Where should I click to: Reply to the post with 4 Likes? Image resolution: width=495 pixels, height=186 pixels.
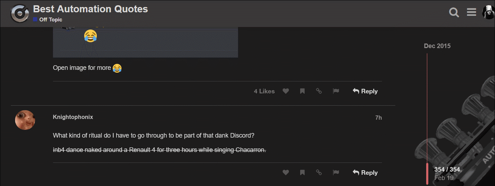365,91
